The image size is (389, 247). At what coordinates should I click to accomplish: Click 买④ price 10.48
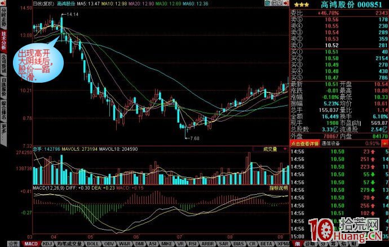pyautogui.click(x=331, y=71)
